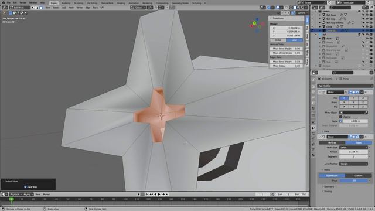This screenshot has height=211, width=375.
Task: Select edge select mode icon
Action: tap(37, 8)
